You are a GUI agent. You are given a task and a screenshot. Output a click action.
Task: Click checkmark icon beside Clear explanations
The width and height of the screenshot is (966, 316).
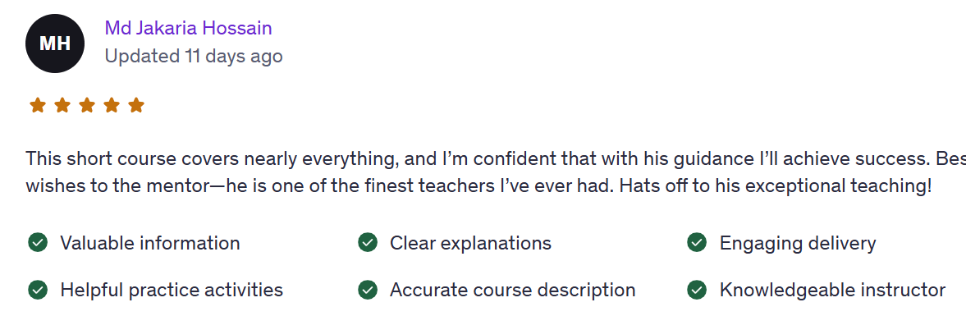point(368,243)
